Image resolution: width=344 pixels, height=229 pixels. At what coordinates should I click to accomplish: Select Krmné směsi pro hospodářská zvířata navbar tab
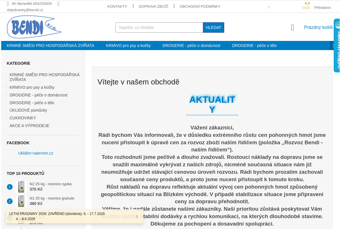[x=50, y=46]
